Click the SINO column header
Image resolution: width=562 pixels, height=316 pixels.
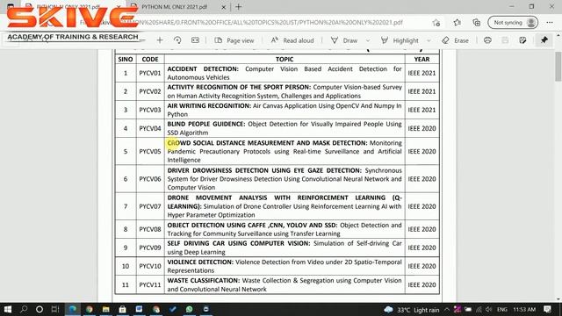point(126,60)
